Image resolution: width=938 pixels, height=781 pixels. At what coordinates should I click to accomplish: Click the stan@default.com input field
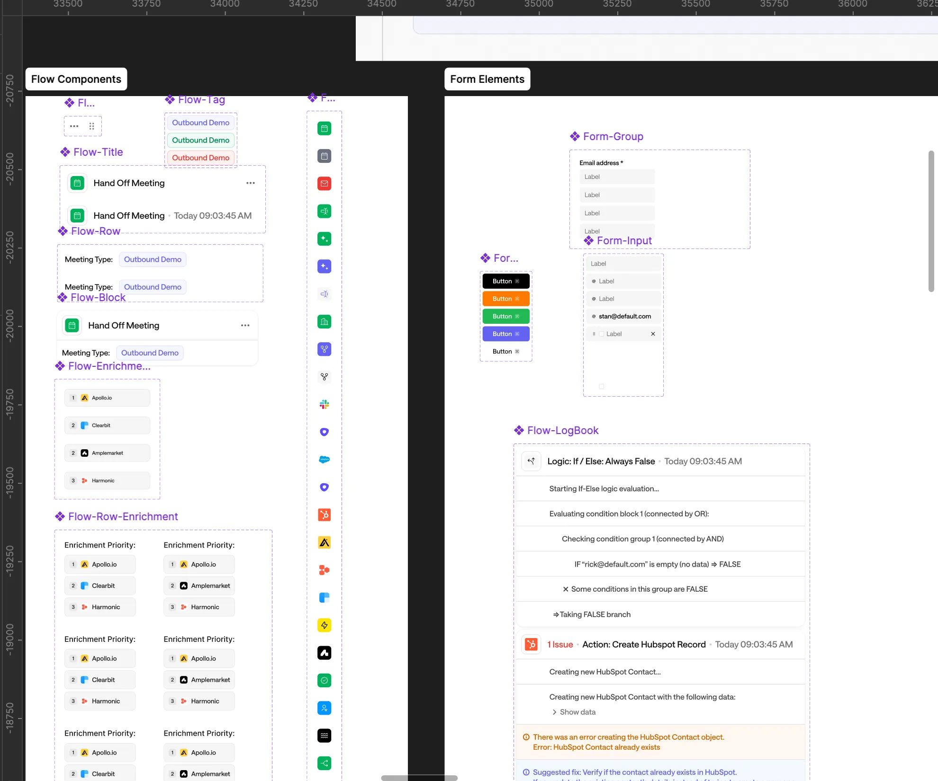coord(624,316)
